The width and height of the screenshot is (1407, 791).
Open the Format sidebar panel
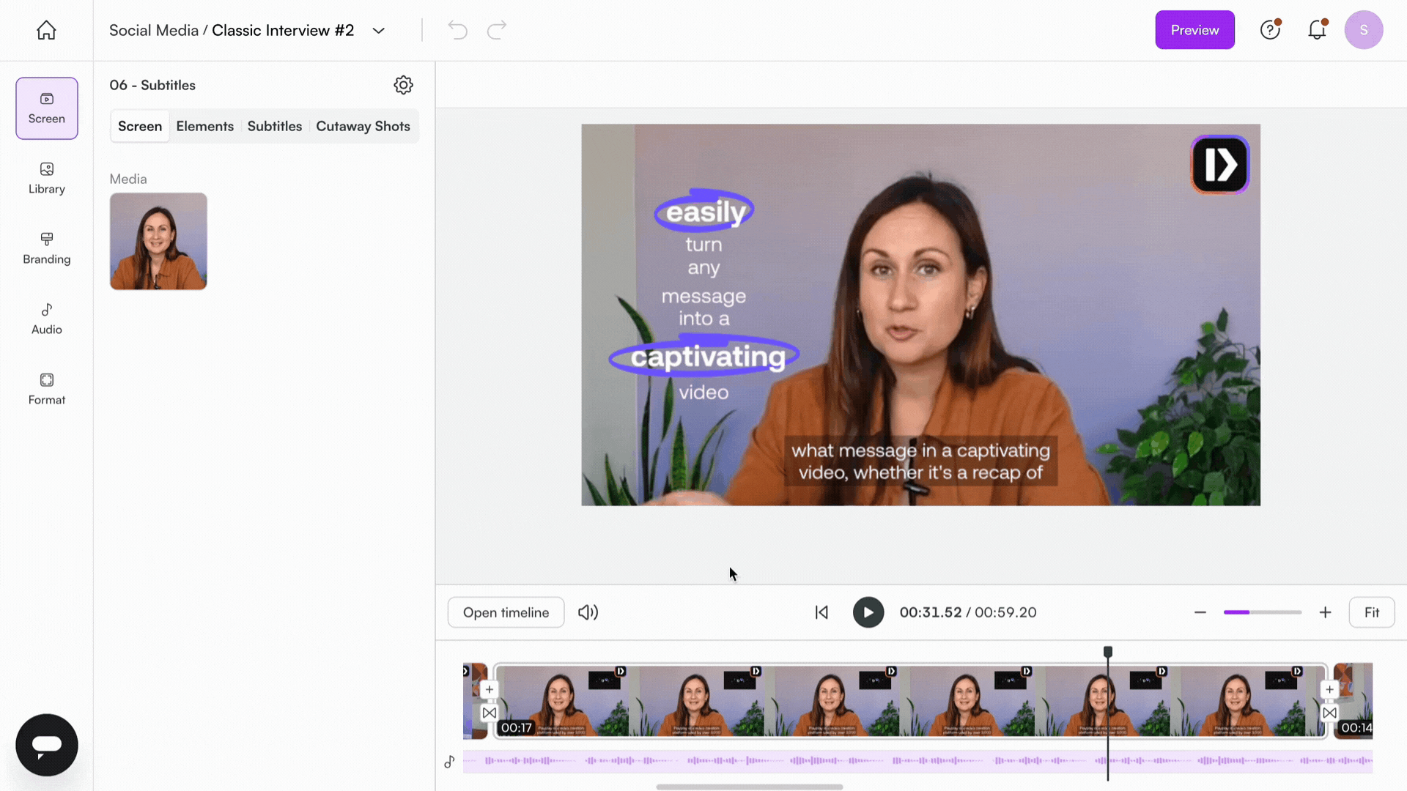click(46, 389)
